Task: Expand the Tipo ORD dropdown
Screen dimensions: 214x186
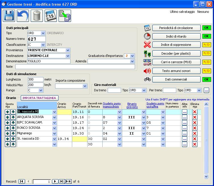Action: (x=43, y=33)
